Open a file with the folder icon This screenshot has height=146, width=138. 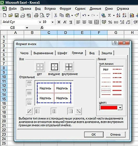(10, 15)
